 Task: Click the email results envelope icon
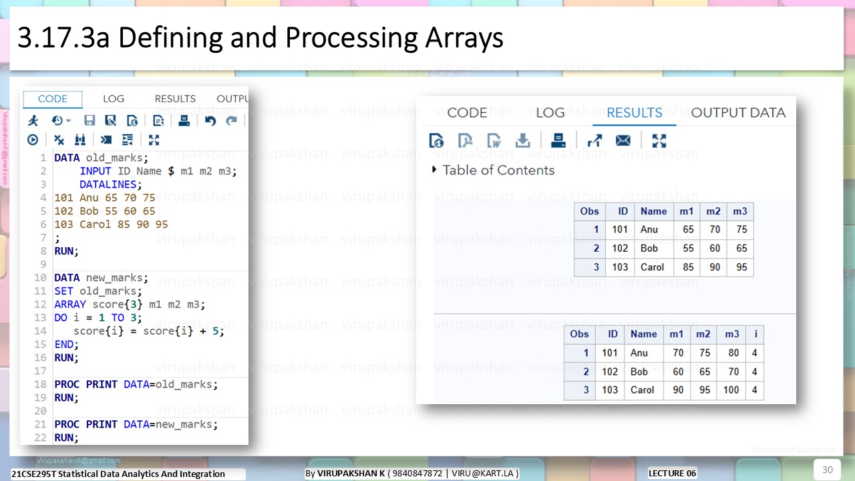click(x=623, y=140)
